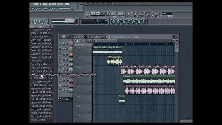This screenshot has width=222, height=125.
Task: Click the Synth clip waveform
Action: (149, 81)
